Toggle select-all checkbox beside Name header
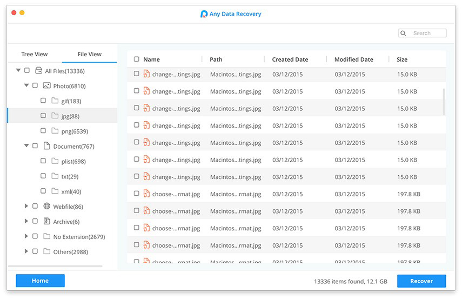This screenshot has height=299, width=462. point(136,59)
